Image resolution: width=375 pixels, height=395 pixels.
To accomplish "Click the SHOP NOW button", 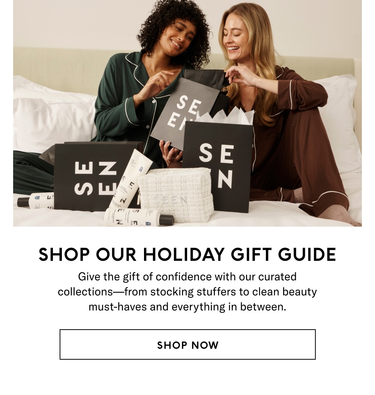I will click(187, 344).
